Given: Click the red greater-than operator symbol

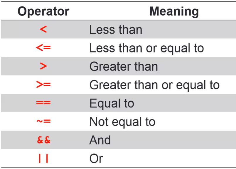Looking at the screenshot, I should pos(43,66).
